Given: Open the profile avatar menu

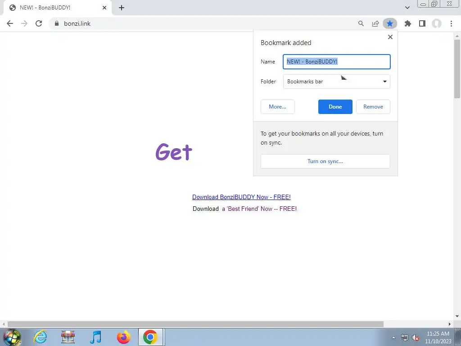Looking at the screenshot, I should point(437,23).
